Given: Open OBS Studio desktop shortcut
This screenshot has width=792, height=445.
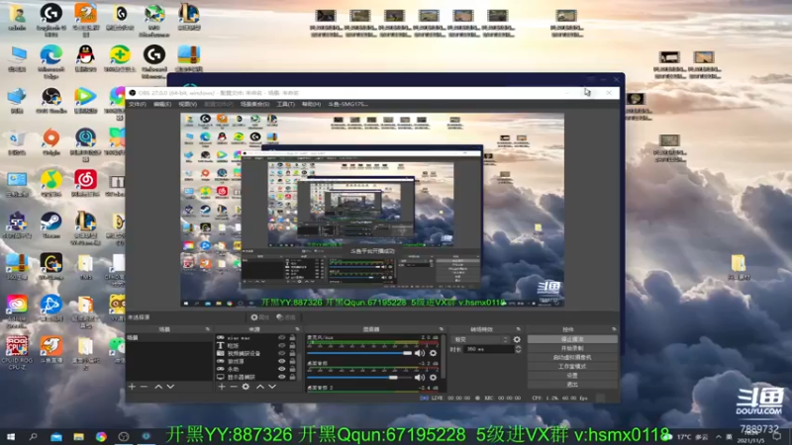Looking at the screenshot, I should (x=51, y=100).
